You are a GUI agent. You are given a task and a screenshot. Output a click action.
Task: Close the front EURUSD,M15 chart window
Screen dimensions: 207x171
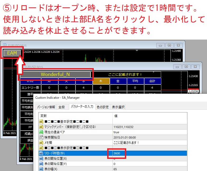(195, 67)
